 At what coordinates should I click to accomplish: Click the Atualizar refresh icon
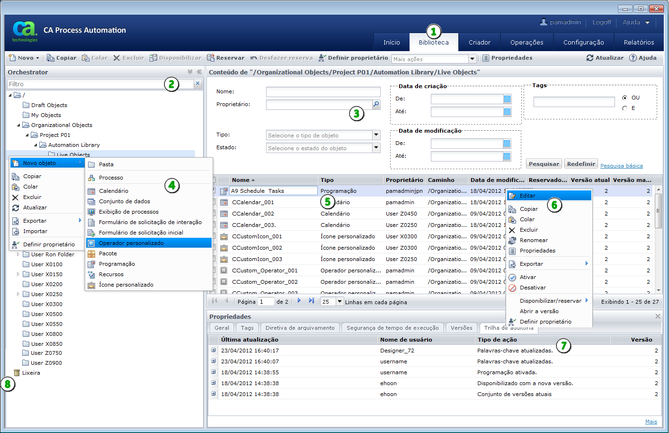point(590,58)
